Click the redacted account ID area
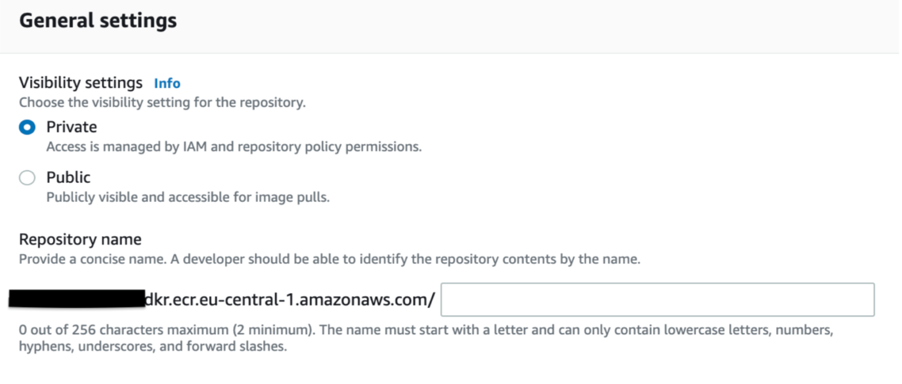Screen dimensions: 902x384 coord(76,298)
